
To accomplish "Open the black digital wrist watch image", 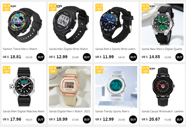I will (70, 24).
